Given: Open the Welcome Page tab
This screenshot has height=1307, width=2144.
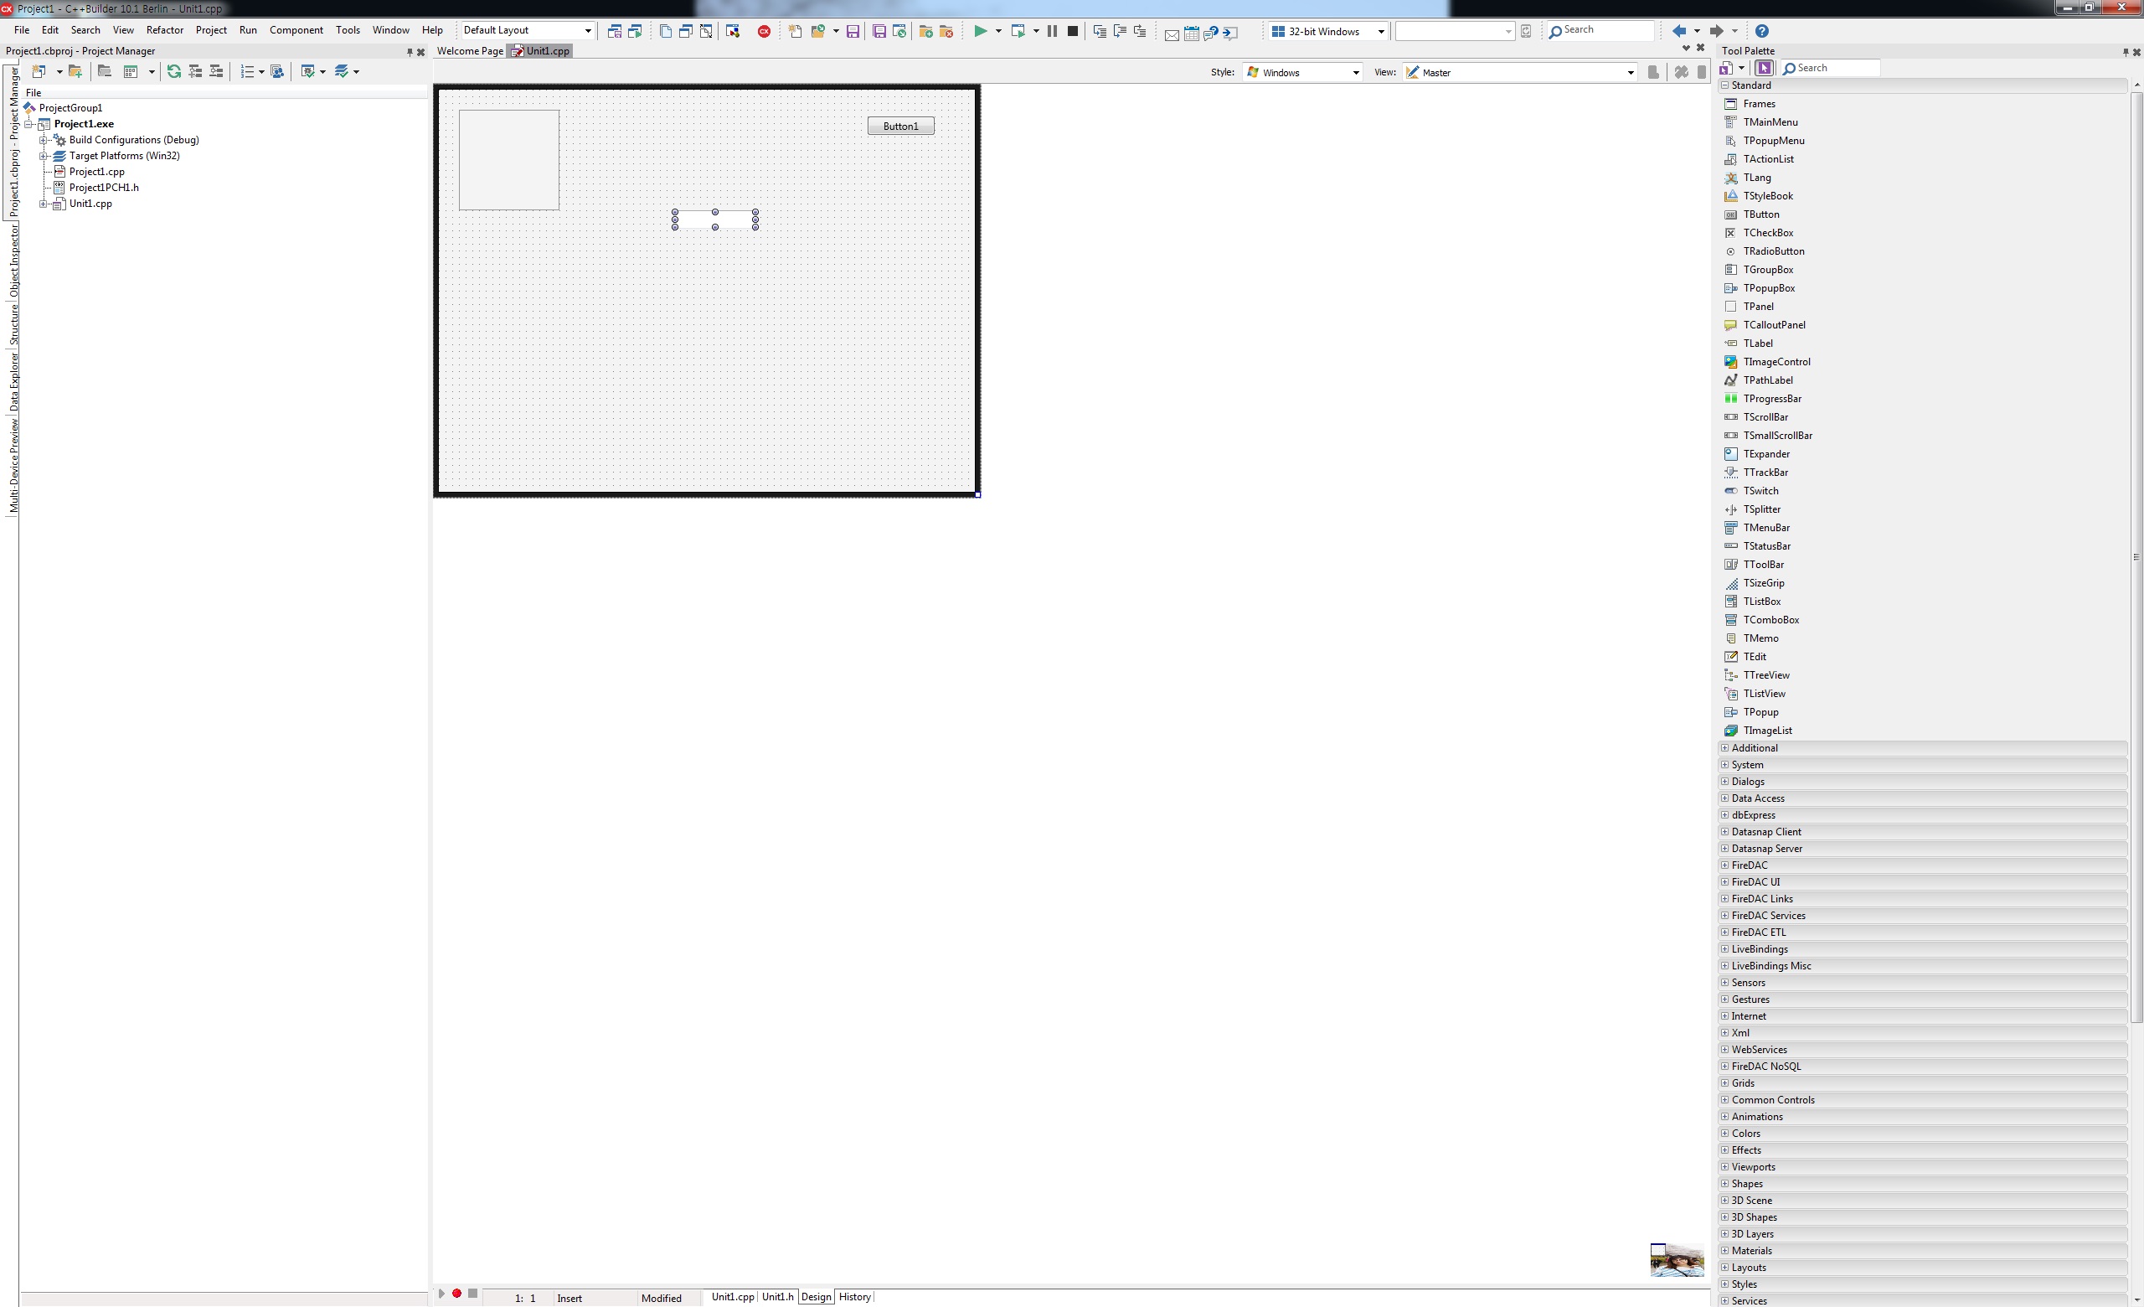Looking at the screenshot, I should point(469,51).
